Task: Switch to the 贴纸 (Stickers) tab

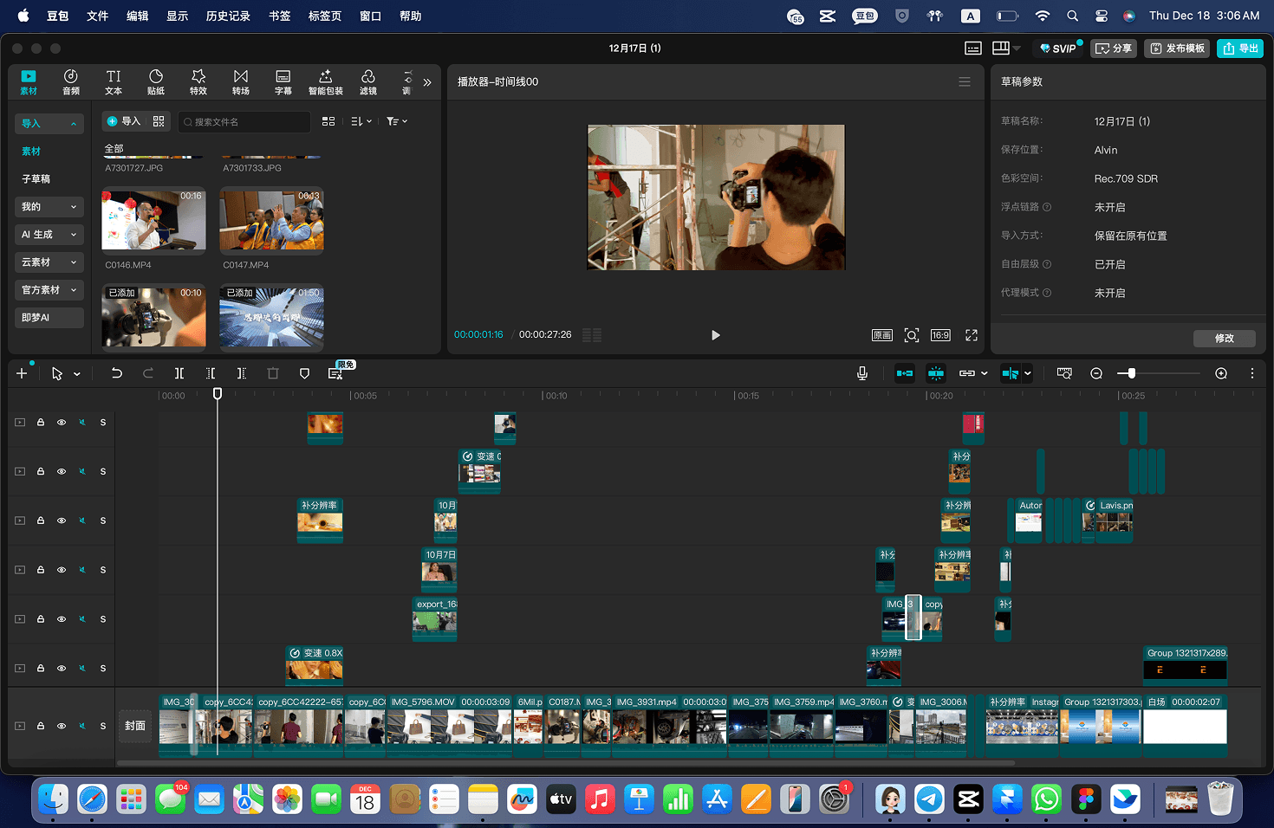Action: coord(156,82)
